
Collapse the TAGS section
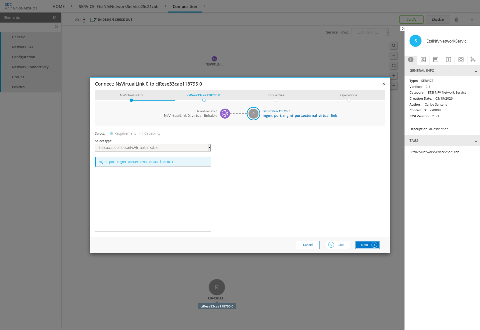coord(476,141)
